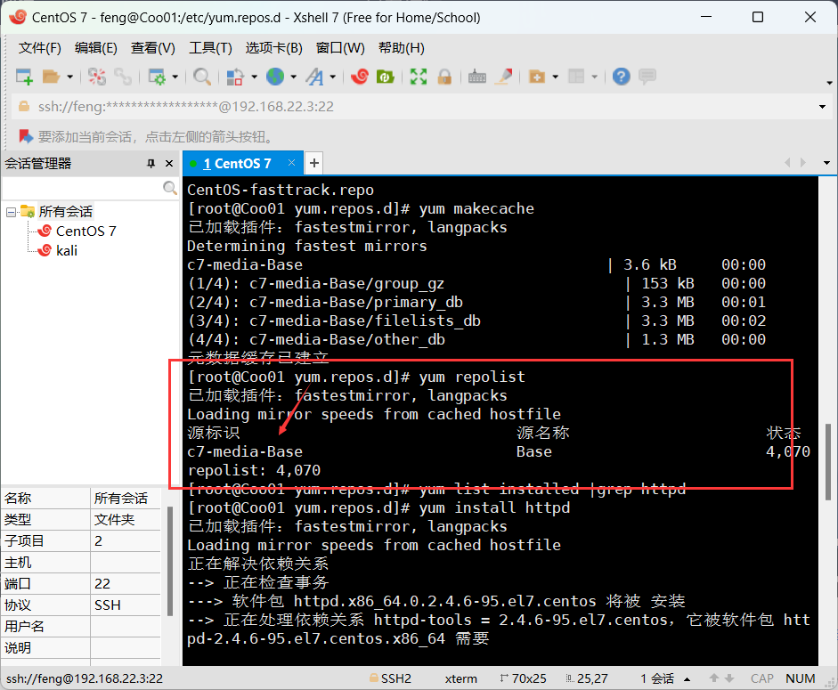Click the session manager search magnifier

[170, 188]
